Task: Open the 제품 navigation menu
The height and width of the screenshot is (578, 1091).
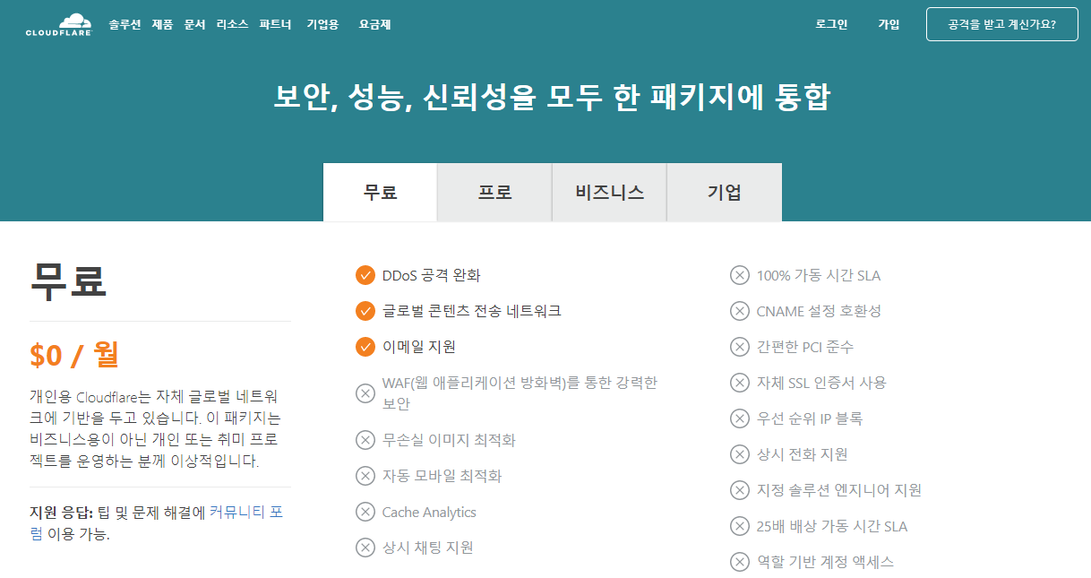Action: (x=162, y=24)
